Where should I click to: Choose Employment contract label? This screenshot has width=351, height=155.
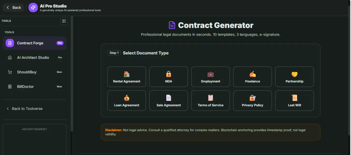click(211, 81)
